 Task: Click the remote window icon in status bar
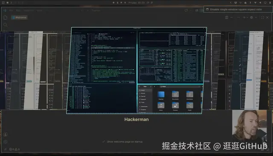[5, 149]
